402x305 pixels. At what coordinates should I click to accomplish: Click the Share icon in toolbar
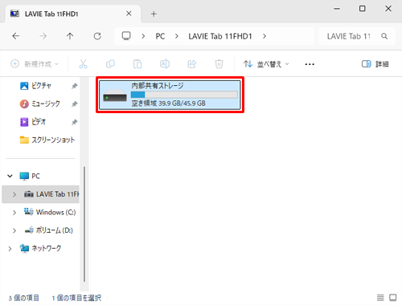192,64
